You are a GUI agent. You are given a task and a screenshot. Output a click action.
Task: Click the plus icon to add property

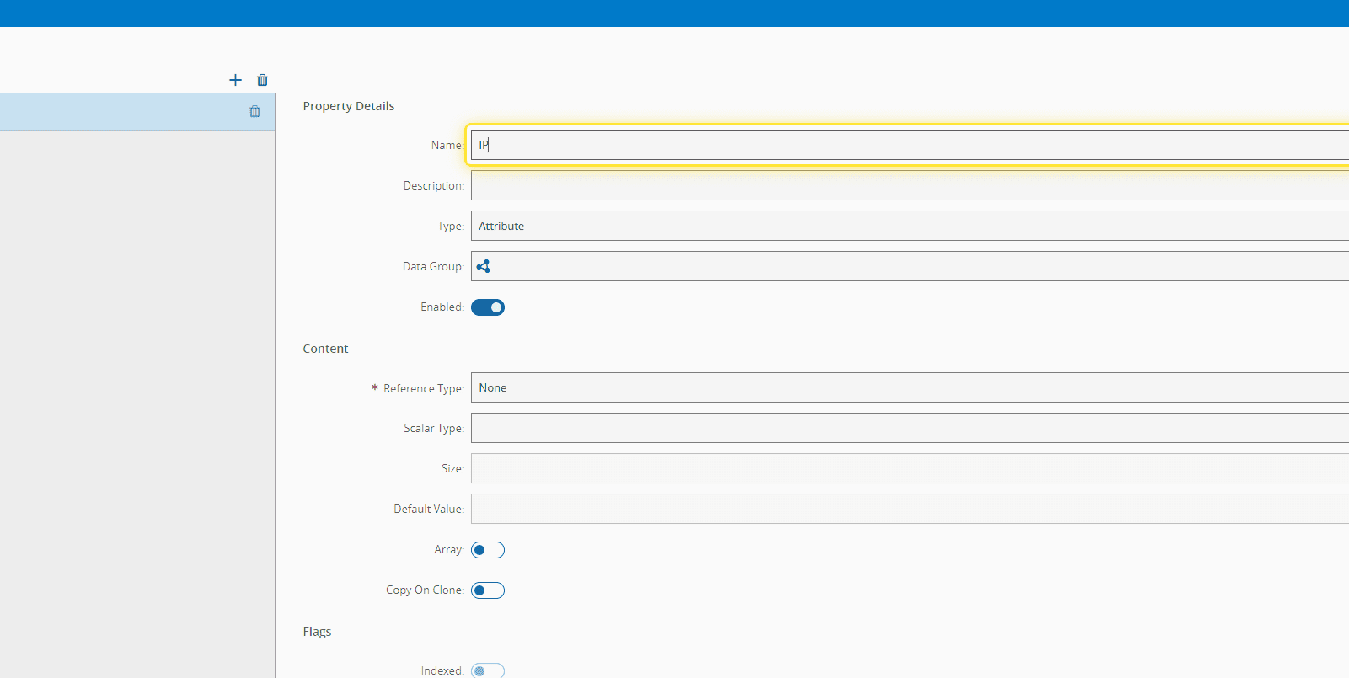click(235, 80)
